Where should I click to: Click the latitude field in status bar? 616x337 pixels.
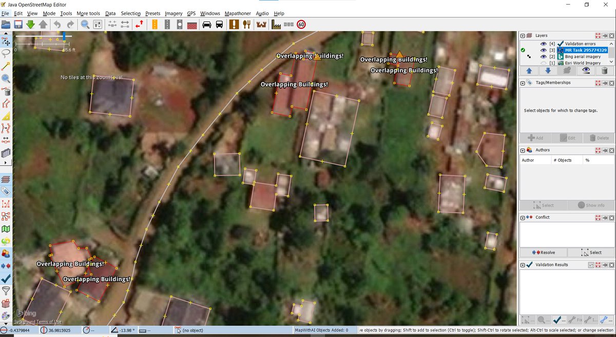click(18, 330)
